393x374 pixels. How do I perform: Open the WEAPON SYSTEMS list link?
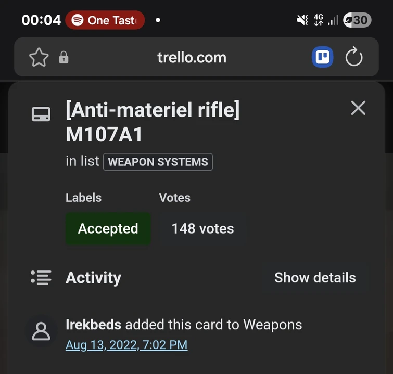click(x=158, y=162)
